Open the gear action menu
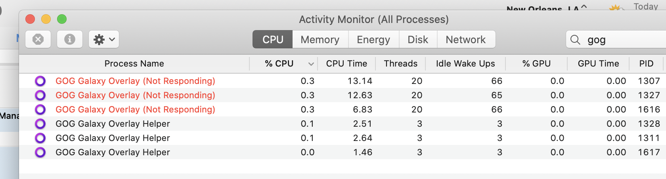 pos(104,39)
